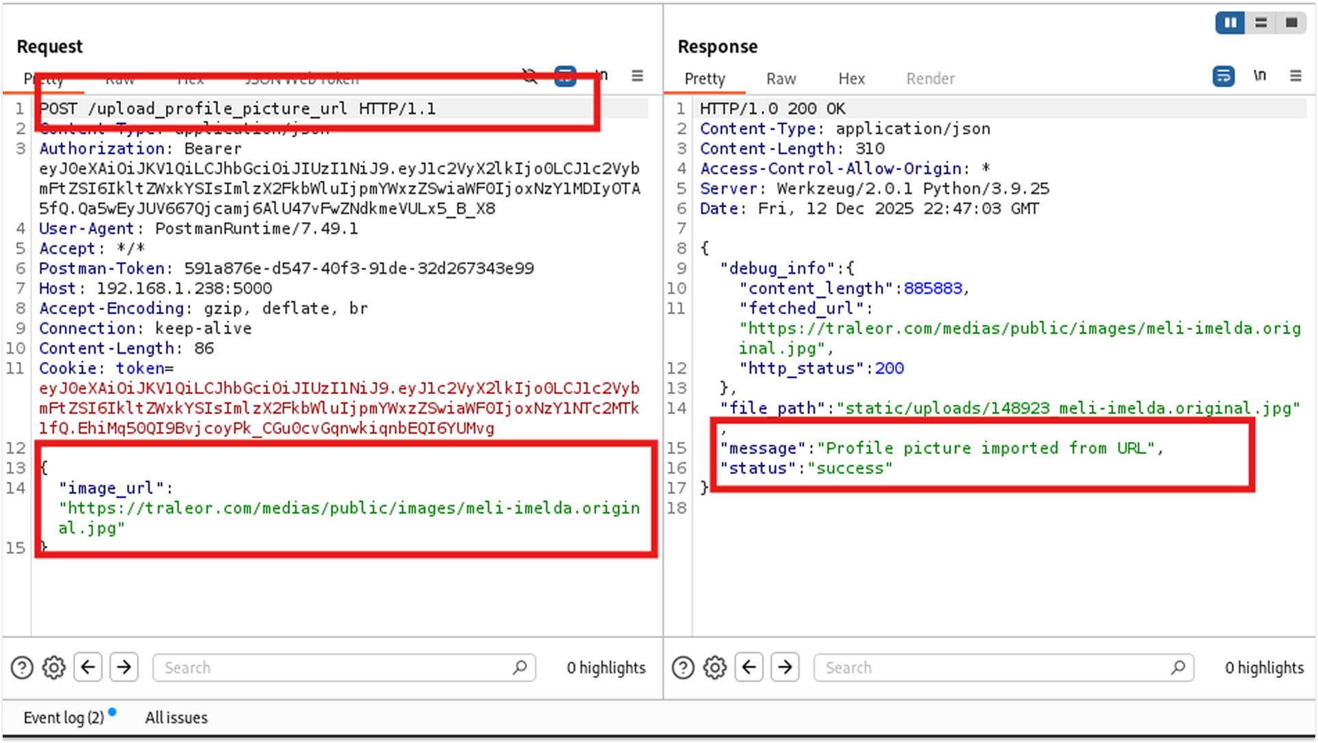Toggle \n non-printing characters in the Response editor
This screenshot has width=1318, height=743.
pos(1260,76)
